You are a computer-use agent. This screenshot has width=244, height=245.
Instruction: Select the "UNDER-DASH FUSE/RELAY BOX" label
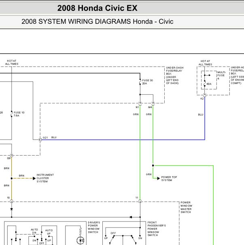tap(175, 75)
